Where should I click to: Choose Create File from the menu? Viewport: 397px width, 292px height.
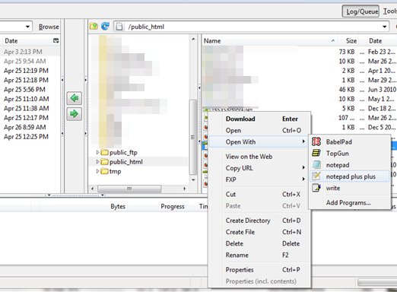click(259, 232)
